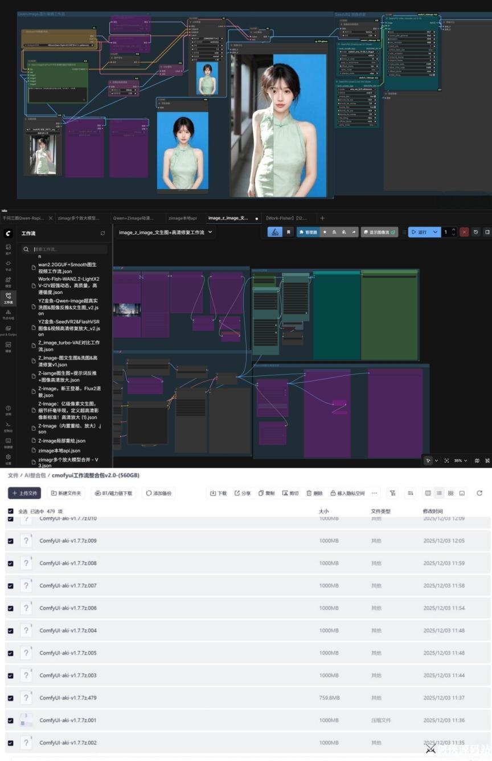Click the delete (删除) button
This screenshot has width=492, height=761.
(x=314, y=493)
